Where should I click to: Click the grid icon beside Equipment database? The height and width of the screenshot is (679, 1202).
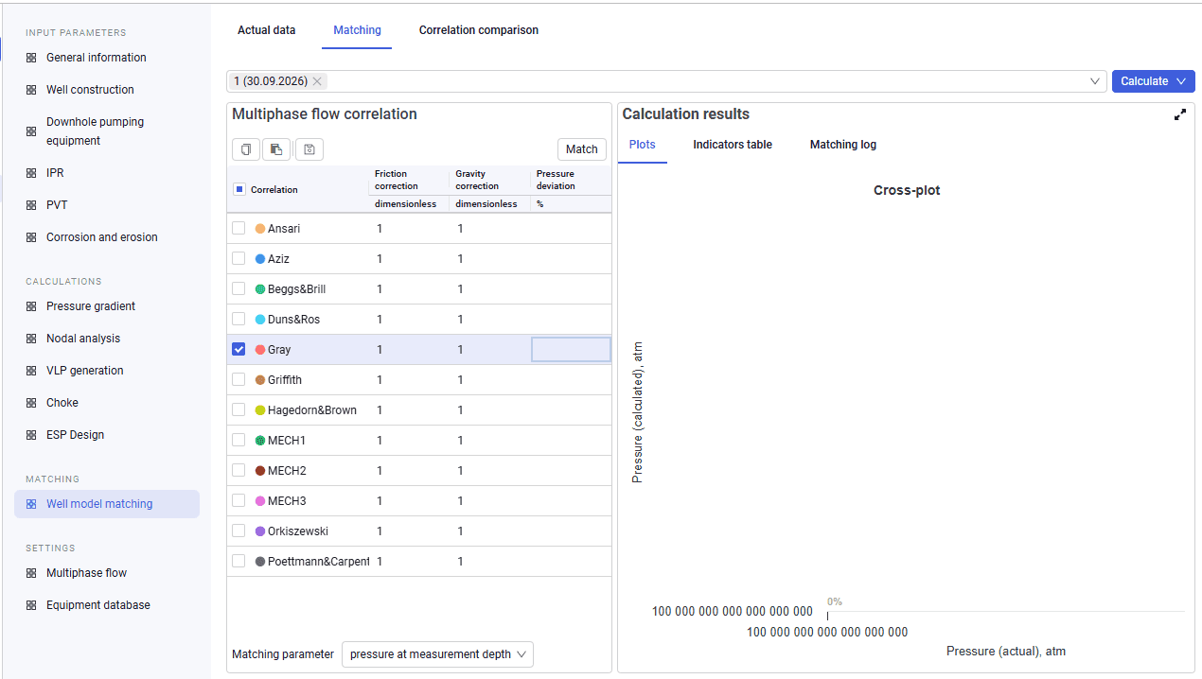31,605
